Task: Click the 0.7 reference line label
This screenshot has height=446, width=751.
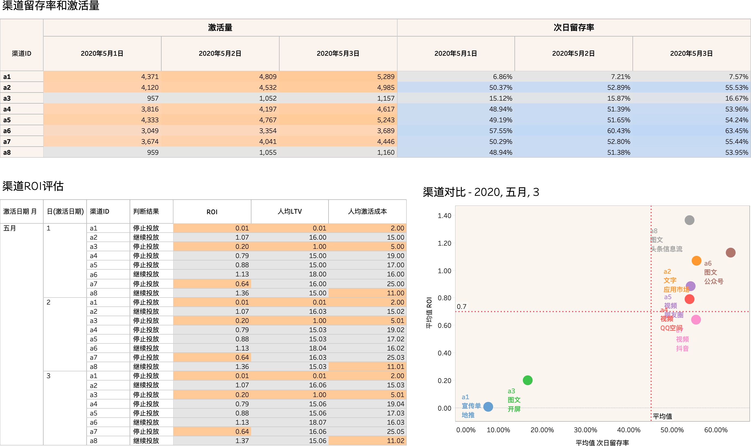Action: [461, 306]
